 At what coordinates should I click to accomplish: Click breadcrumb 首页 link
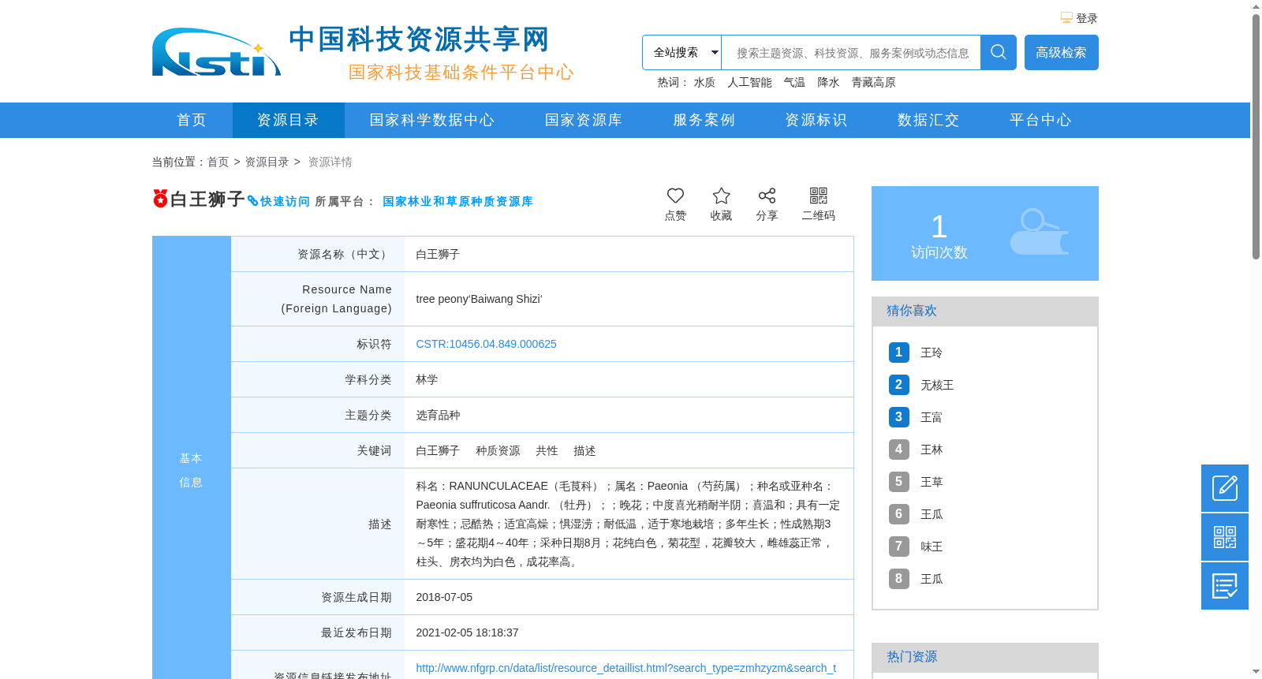218,162
